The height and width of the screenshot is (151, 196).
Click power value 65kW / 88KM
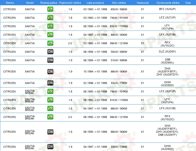(119, 9)
